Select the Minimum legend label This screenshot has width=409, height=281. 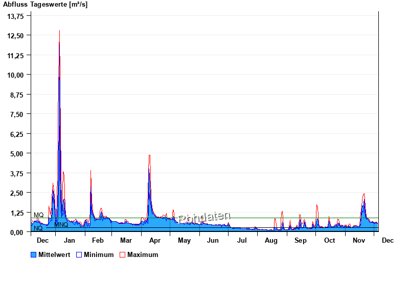(99, 254)
